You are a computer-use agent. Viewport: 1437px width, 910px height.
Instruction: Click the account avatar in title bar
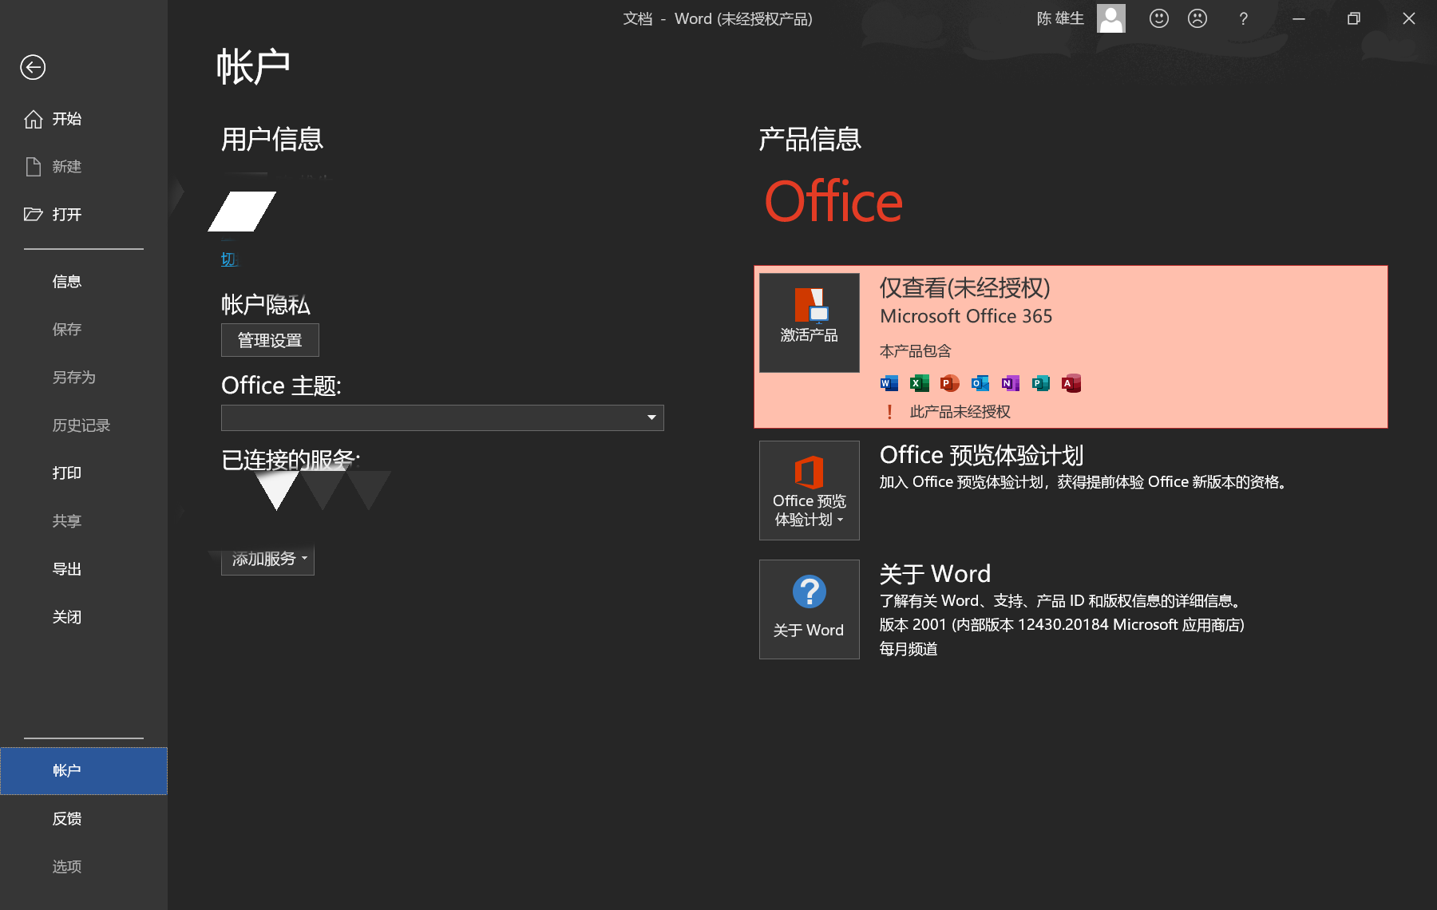pos(1110,18)
